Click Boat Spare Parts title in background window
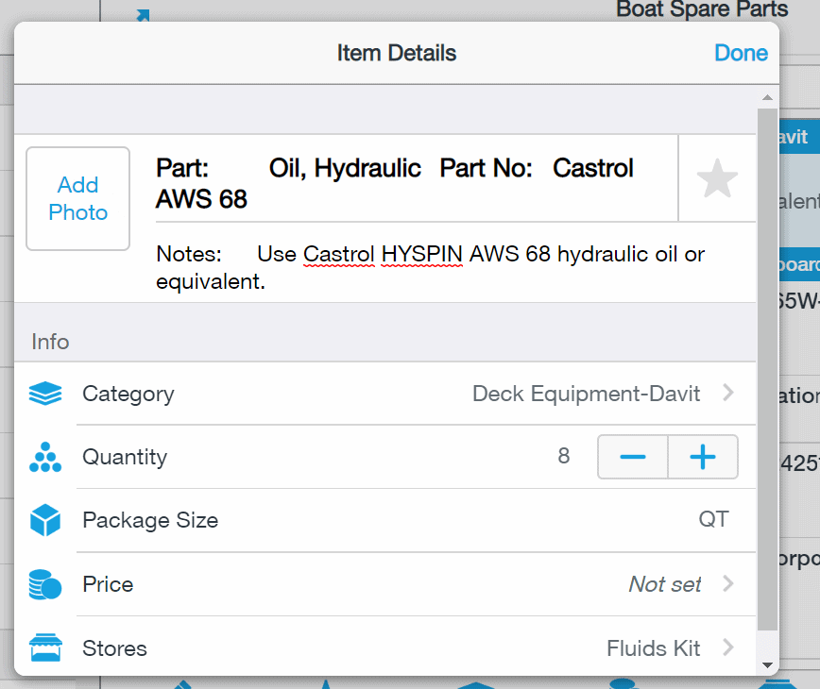 coord(702,8)
